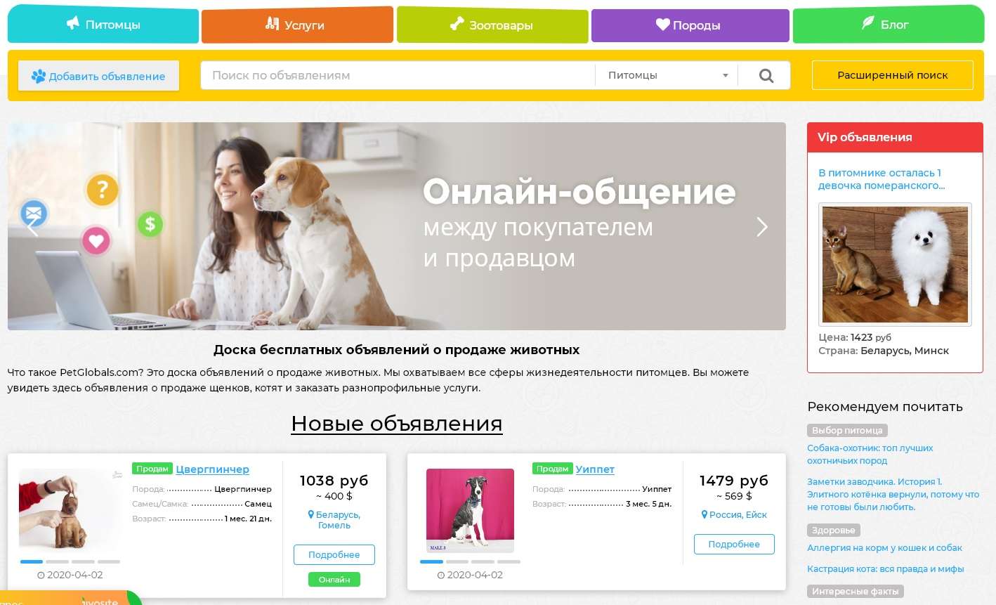Screen dimensions: 996x605
Task: Click the pink heart icon on banner
Action: [96, 241]
